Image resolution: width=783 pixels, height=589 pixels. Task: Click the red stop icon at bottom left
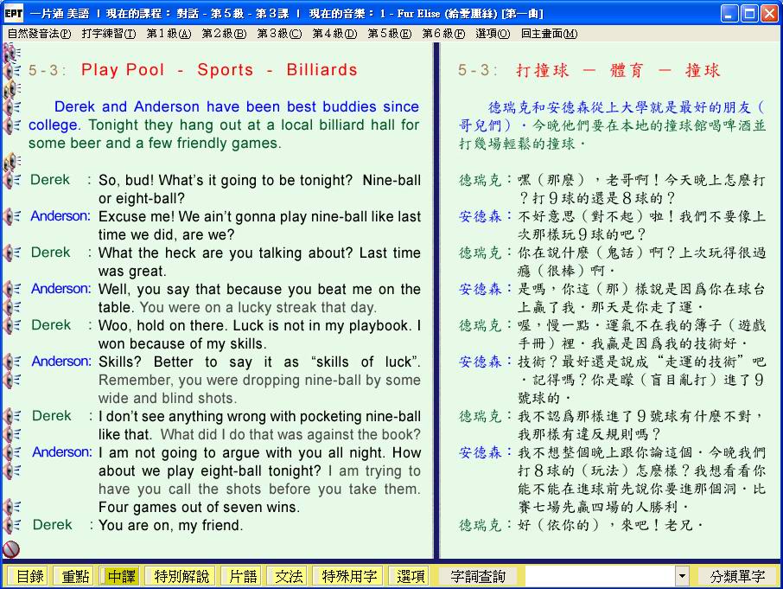coord(11,548)
